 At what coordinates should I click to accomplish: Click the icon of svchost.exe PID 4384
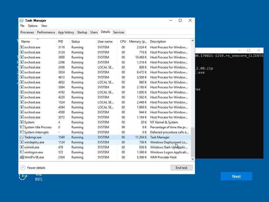click(22, 107)
